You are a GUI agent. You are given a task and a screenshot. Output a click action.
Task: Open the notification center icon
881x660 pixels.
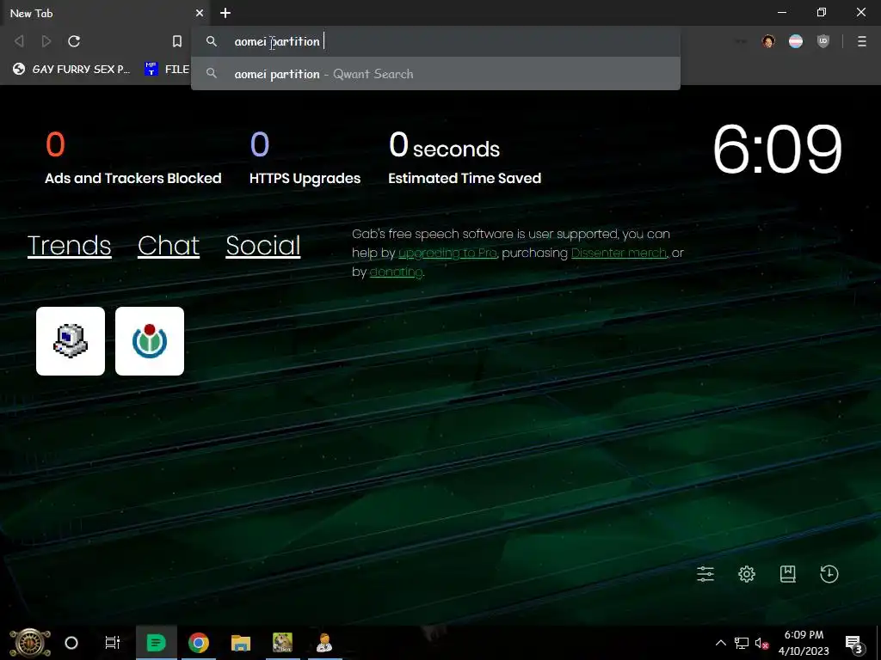[x=853, y=643]
